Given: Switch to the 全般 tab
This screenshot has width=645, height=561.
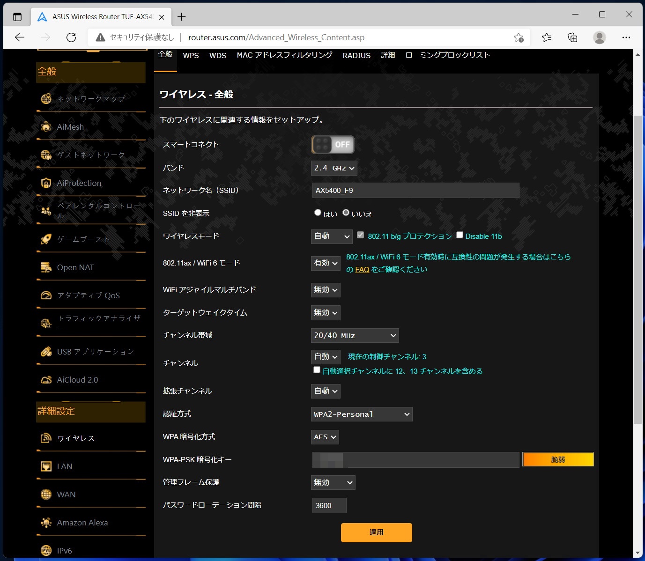Looking at the screenshot, I should [x=165, y=54].
